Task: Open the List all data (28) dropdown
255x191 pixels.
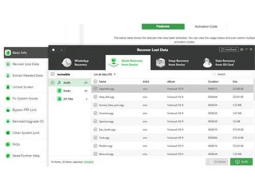Action: point(105,74)
